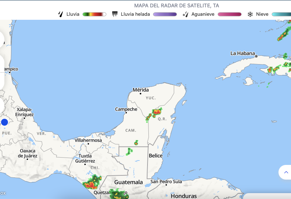The height and width of the screenshot is (199, 291).
Task: Click the San Pedro Sula label
Action: click(x=166, y=181)
